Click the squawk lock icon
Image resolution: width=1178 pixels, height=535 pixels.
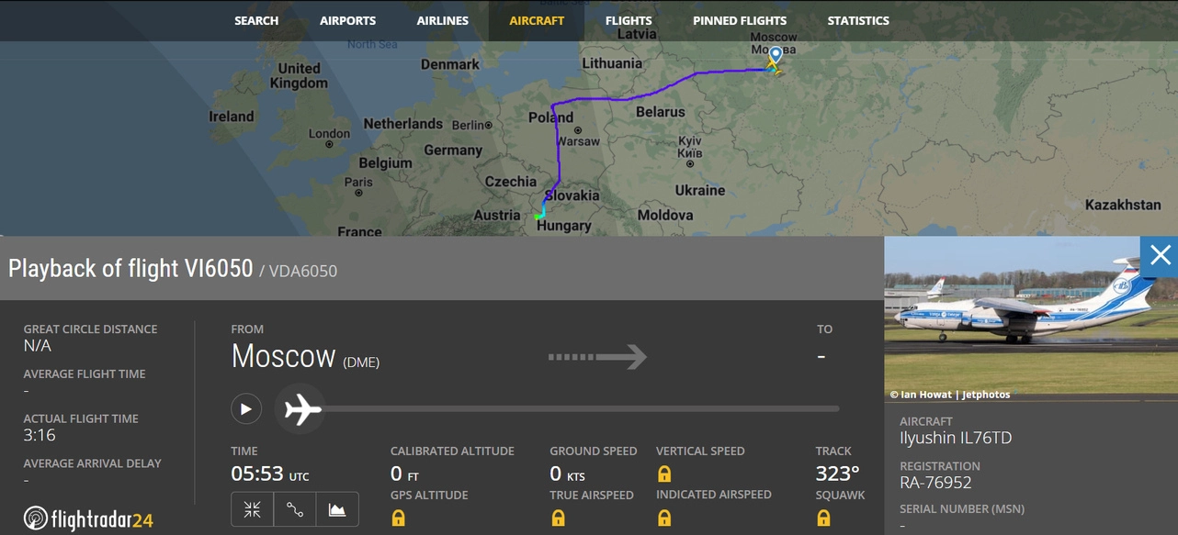[x=824, y=518]
